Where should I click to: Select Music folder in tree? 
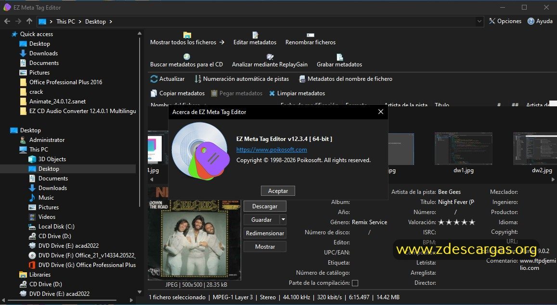pos(46,198)
